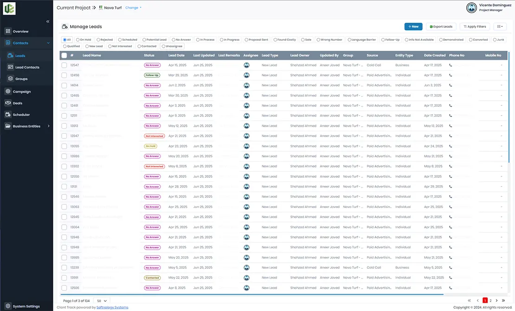Viewport: 515px width, 311px height.
Task: Select the "On Hold" status filter
Action: pyautogui.click(x=78, y=40)
